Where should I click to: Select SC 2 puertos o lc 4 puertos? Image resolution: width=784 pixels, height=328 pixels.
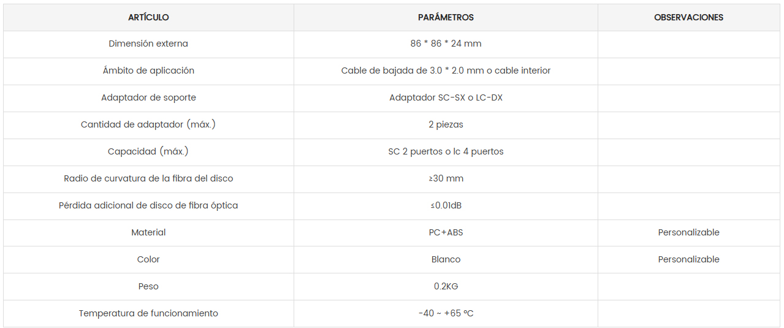pos(446,152)
